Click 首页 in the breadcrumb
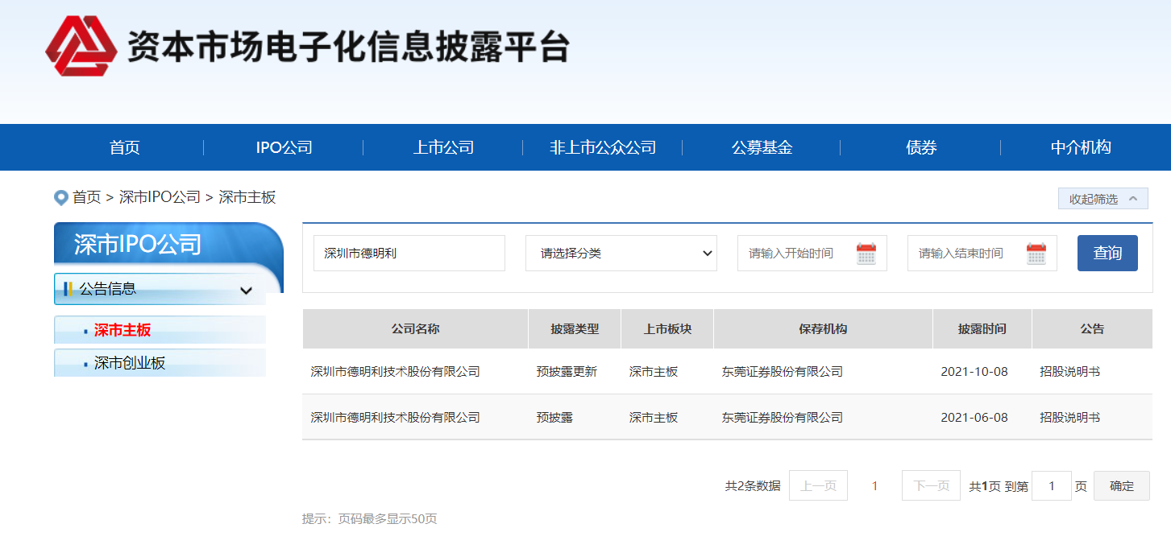Screen dimensions: 1171x557 click(87, 197)
